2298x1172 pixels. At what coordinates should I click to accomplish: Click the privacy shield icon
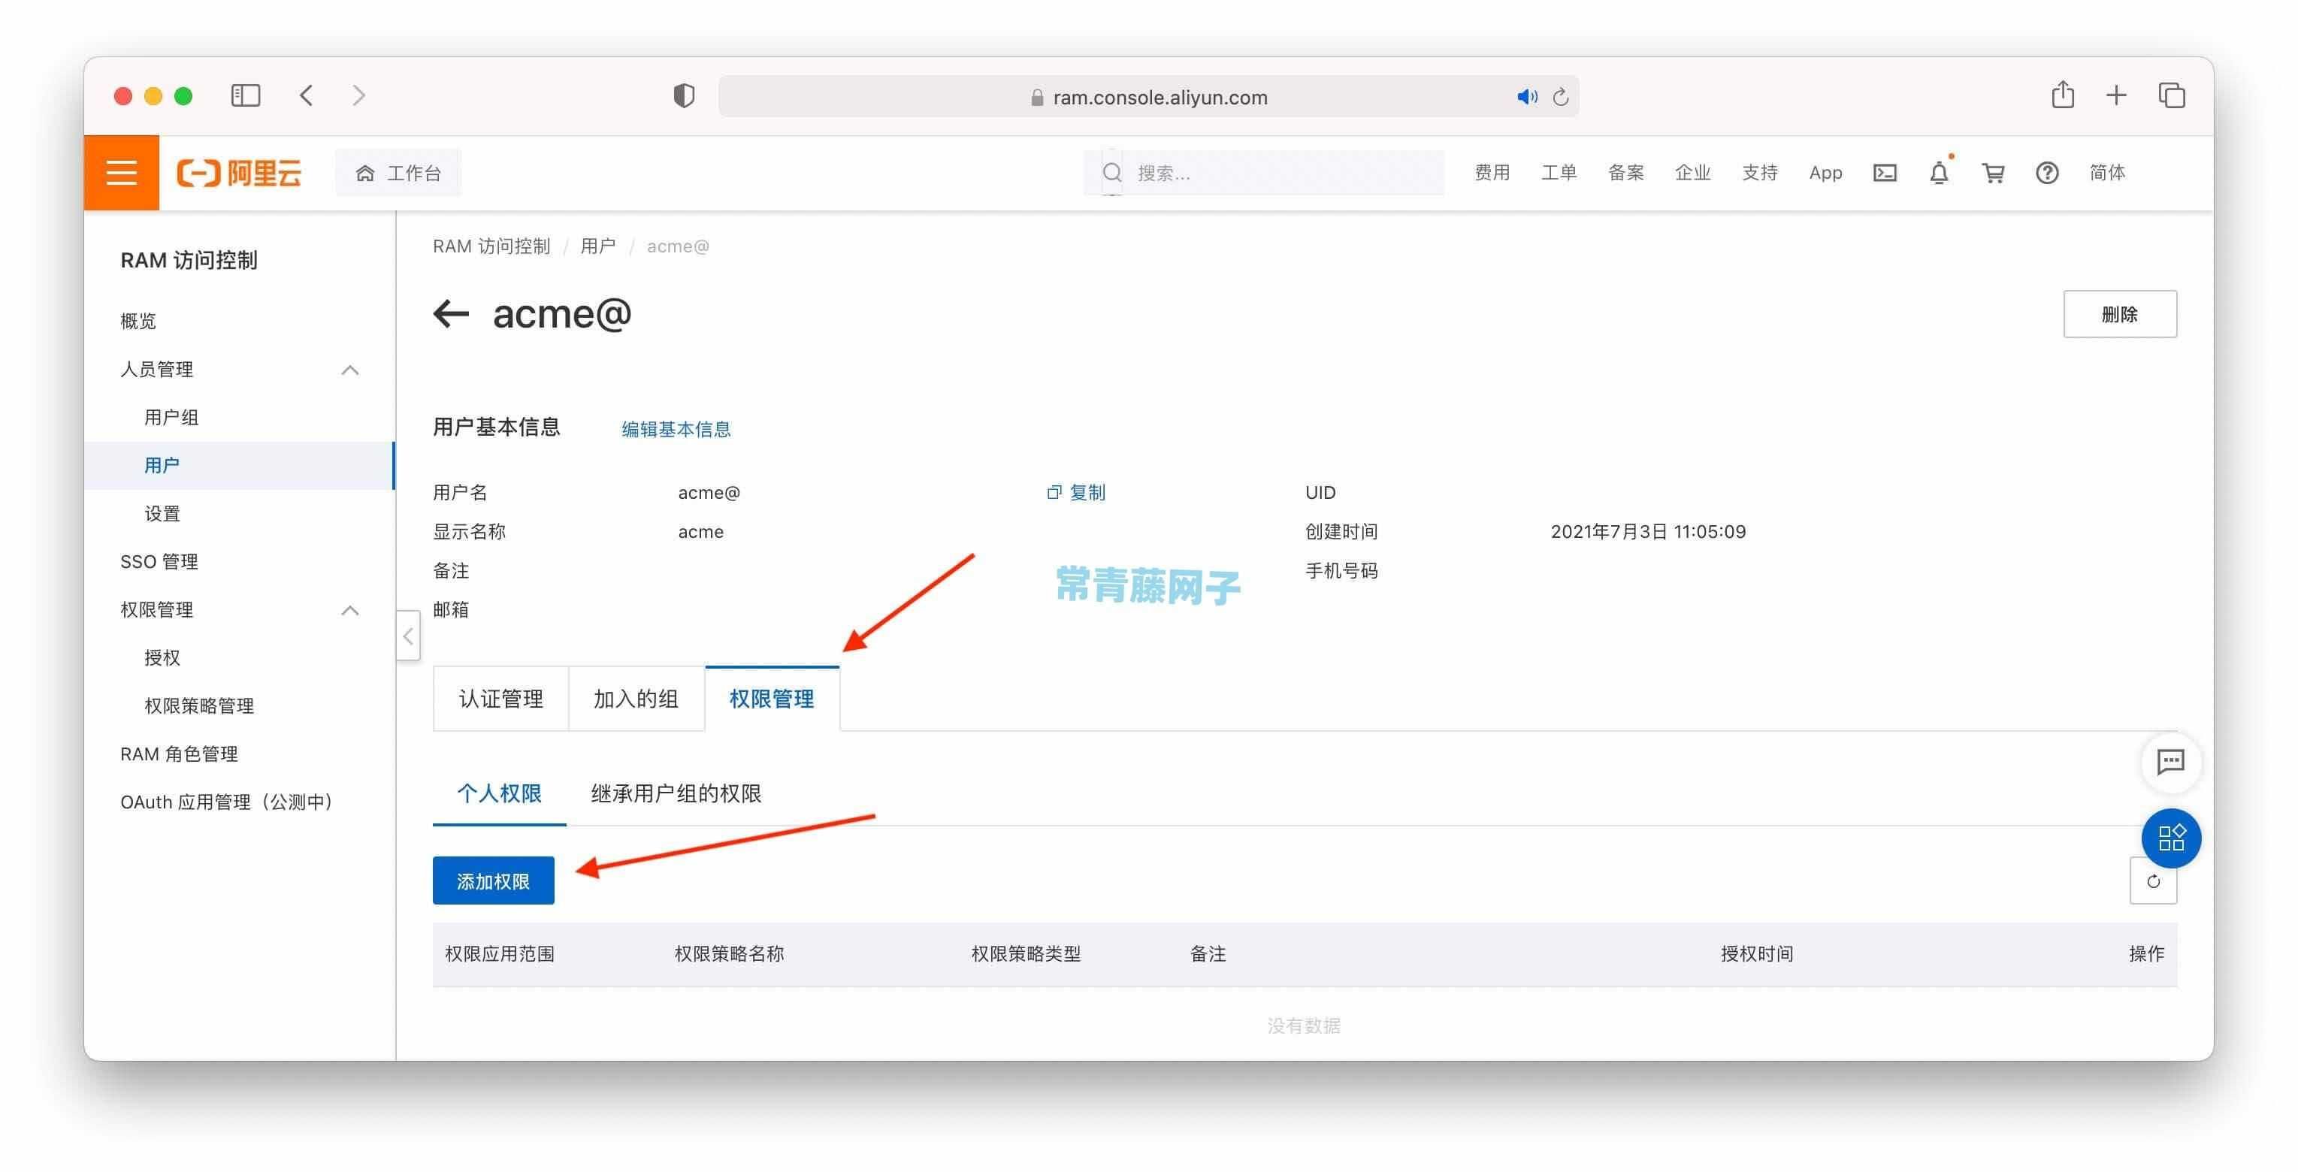(x=685, y=95)
